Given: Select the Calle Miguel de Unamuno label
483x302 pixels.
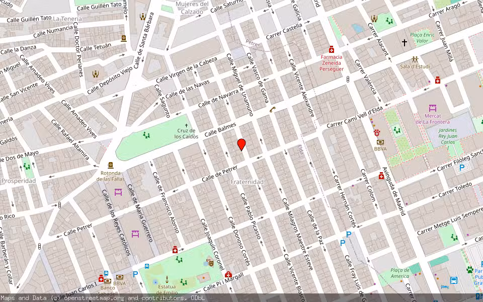Looking at the screenshot, I should 239,85.
